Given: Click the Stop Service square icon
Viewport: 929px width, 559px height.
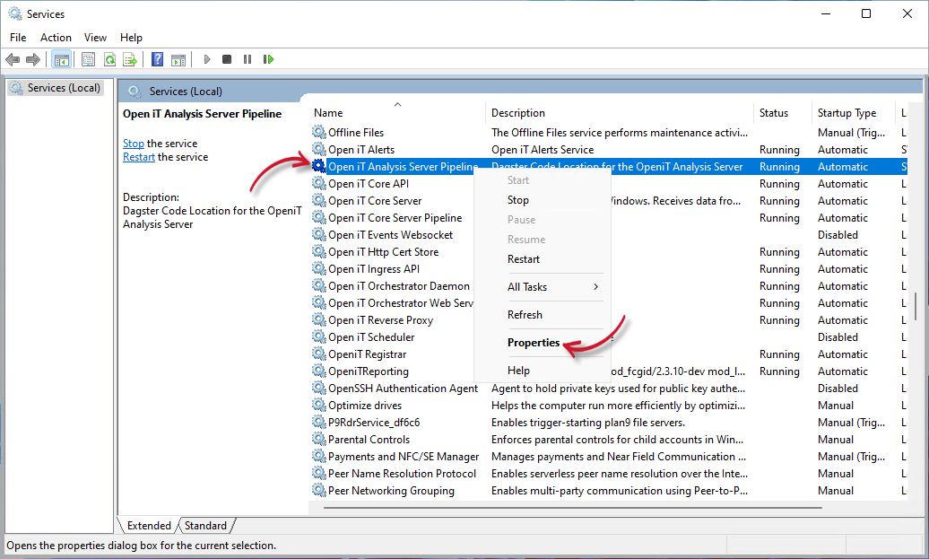Looking at the screenshot, I should pyautogui.click(x=226, y=59).
